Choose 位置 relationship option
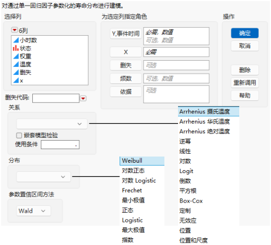This screenshot has height=245, width=271. [209, 230]
